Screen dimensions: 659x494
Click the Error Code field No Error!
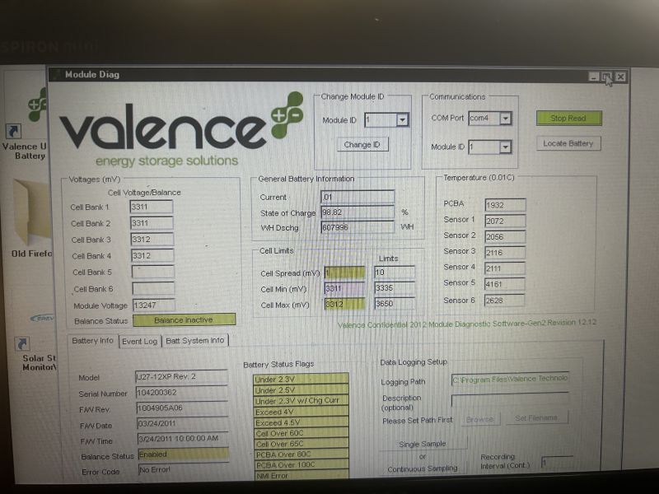click(184, 469)
